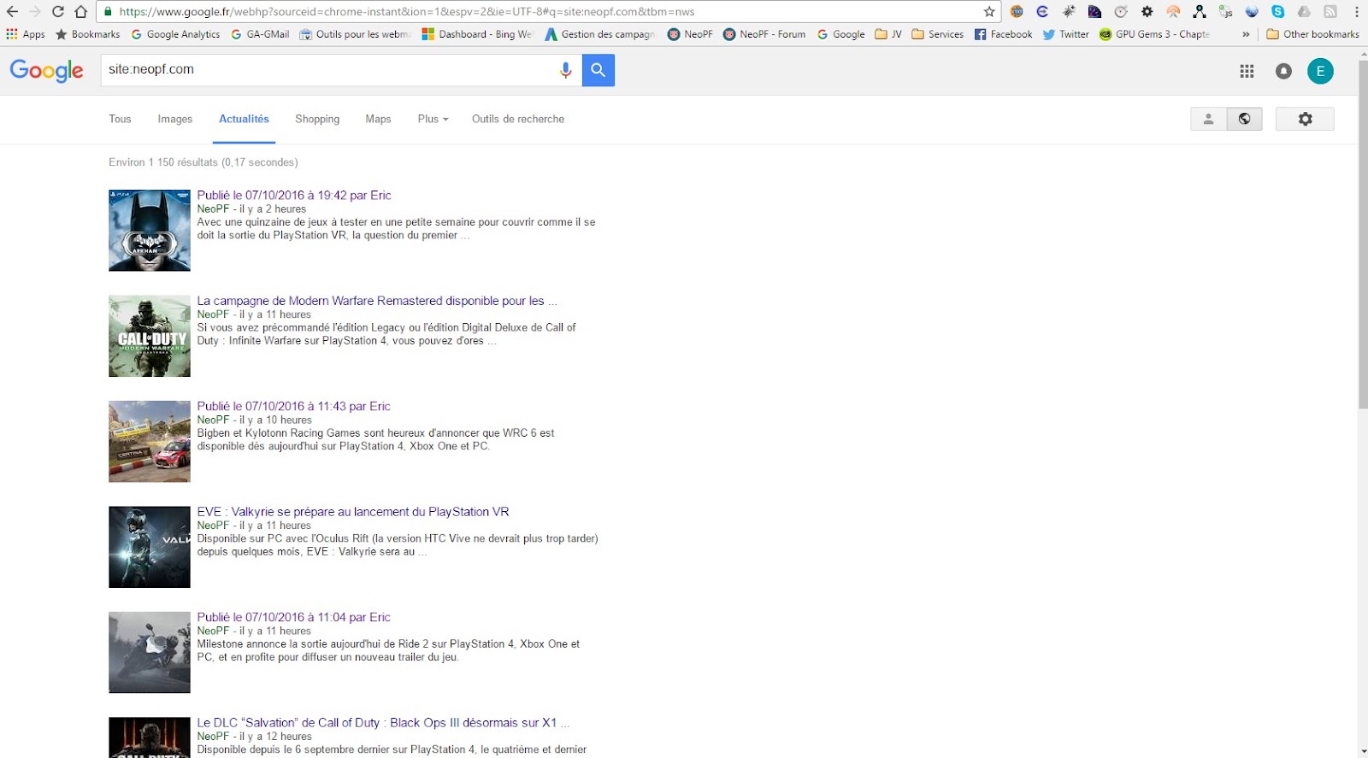Screen dimensions: 1368x758
Task: Open the starred Bookmarks bookmark
Action: (x=87, y=34)
